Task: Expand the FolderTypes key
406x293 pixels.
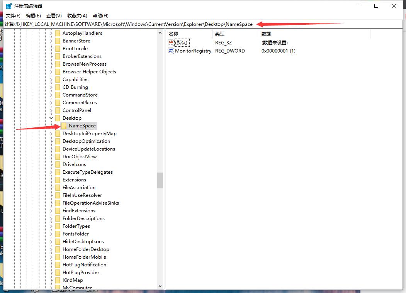Action: [x=51, y=227]
